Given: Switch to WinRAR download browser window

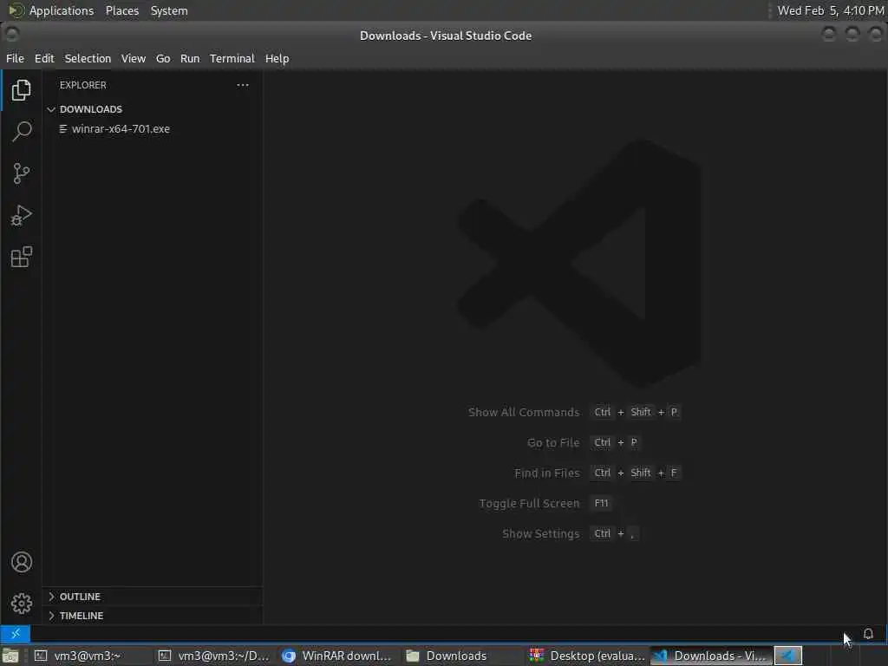Looking at the screenshot, I should (x=338, y=656).
